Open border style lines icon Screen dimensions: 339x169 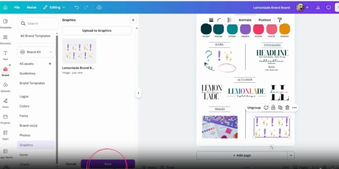coord(211,20)
